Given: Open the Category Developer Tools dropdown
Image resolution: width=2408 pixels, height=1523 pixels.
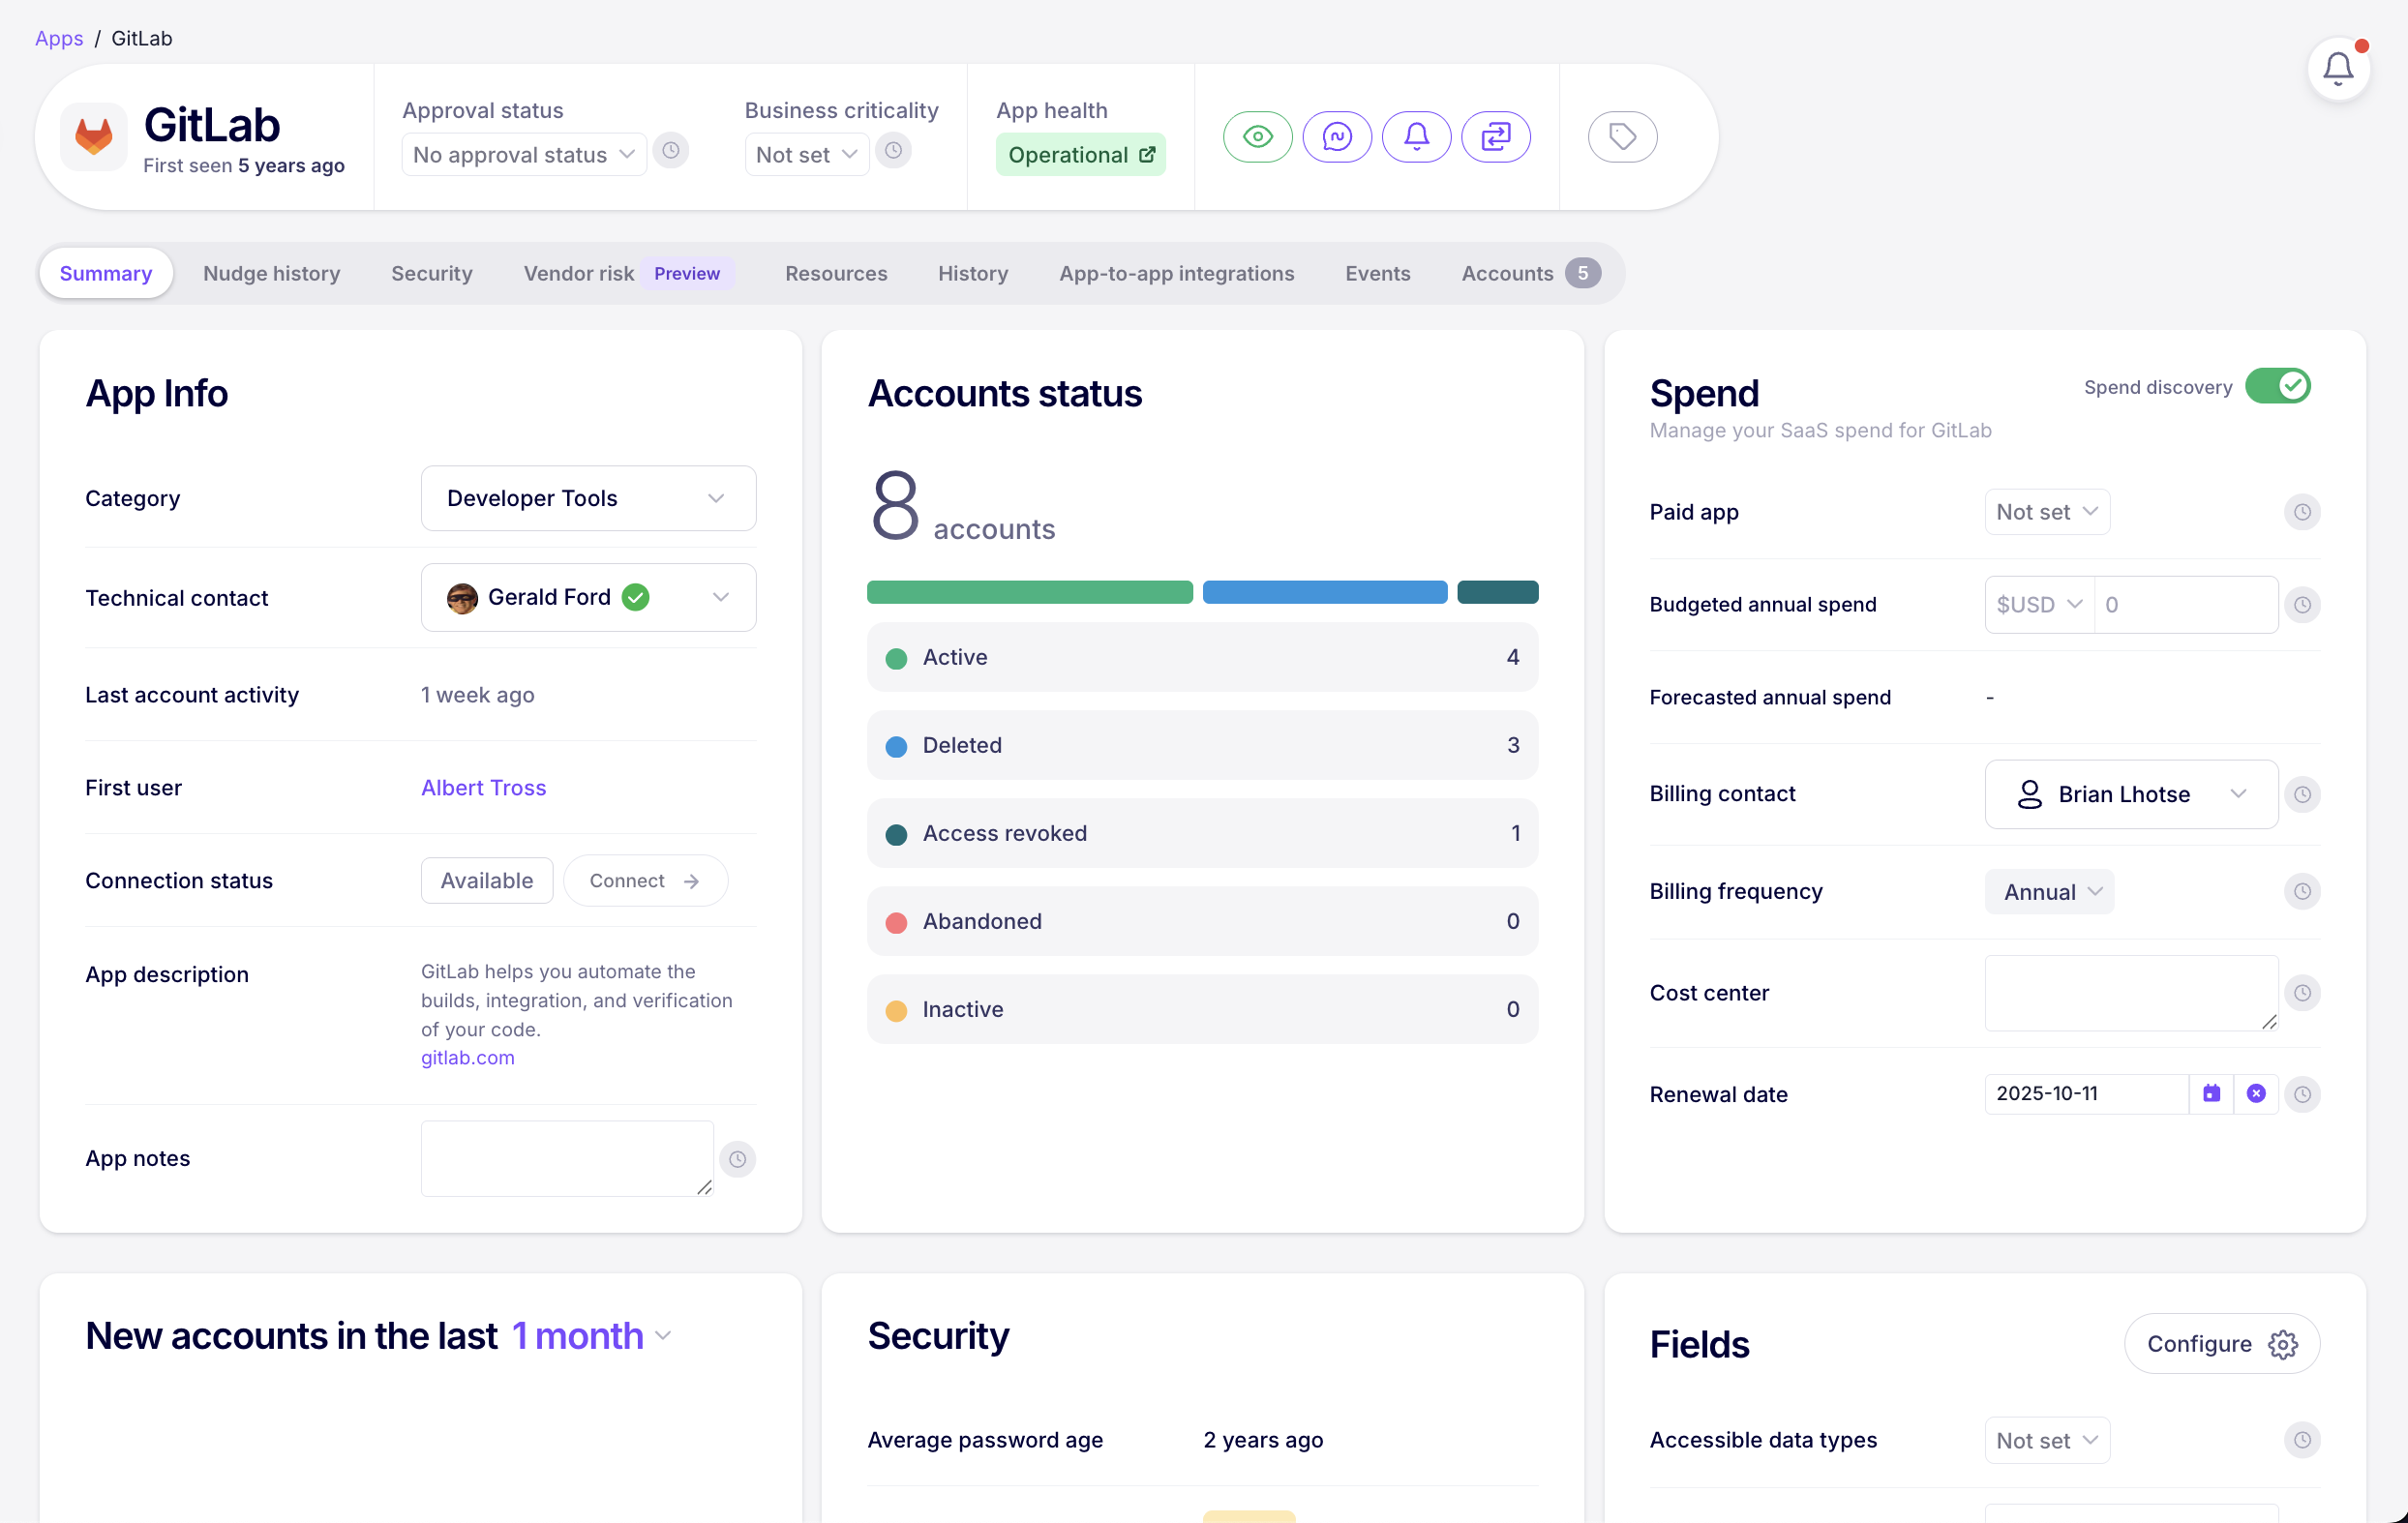Looking at the screenshot, I should pyautogui.click(x=588, y=498).
